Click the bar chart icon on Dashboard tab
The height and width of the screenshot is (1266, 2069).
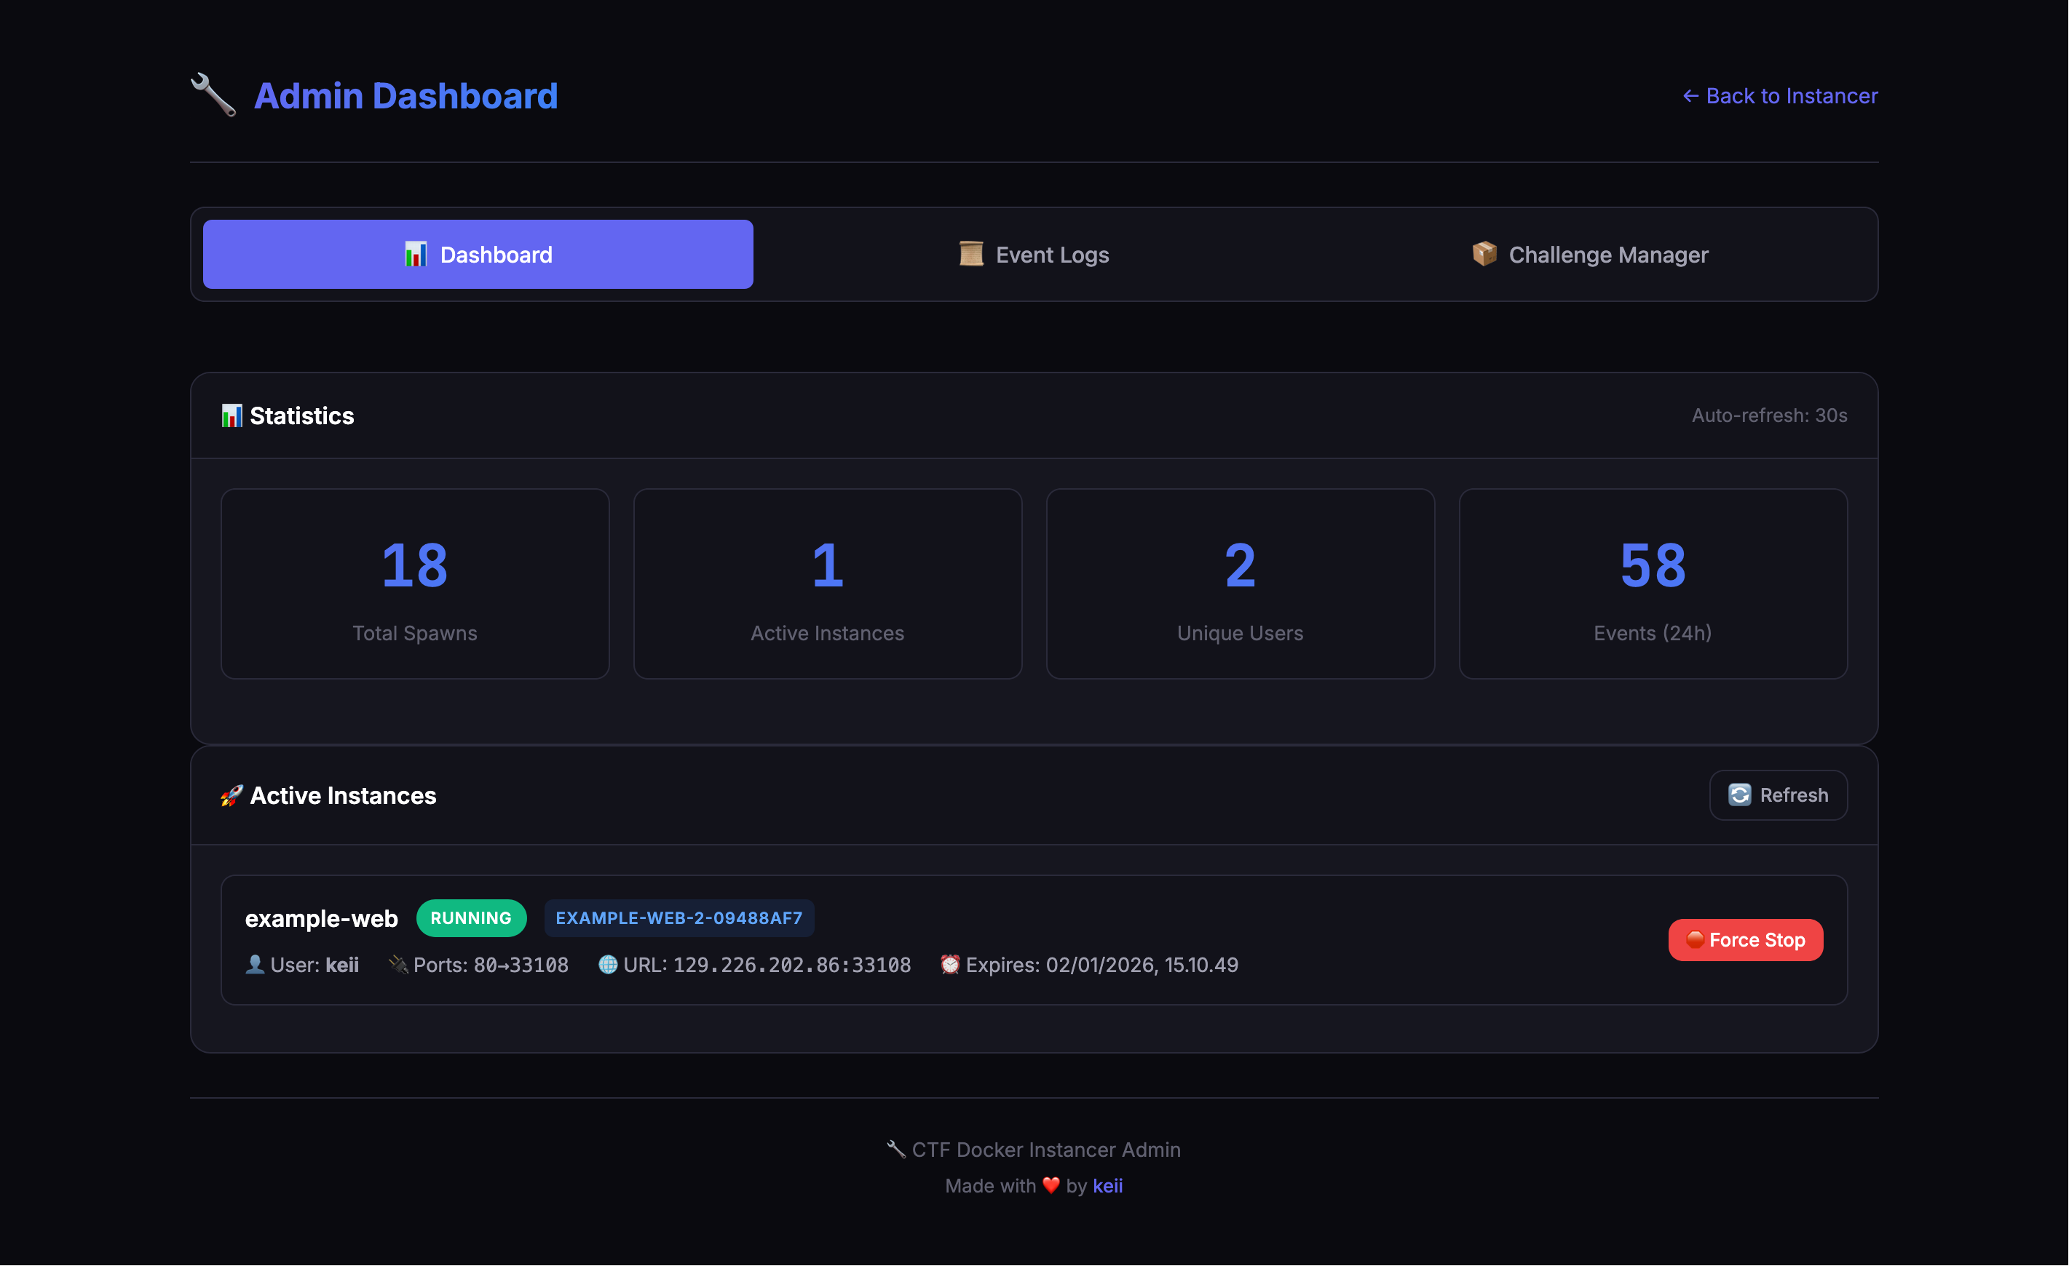(416, 253)
